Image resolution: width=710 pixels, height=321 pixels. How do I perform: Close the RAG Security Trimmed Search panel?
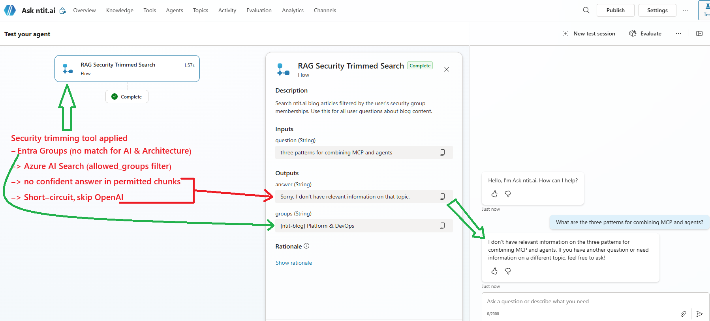(x=447, y=69)
